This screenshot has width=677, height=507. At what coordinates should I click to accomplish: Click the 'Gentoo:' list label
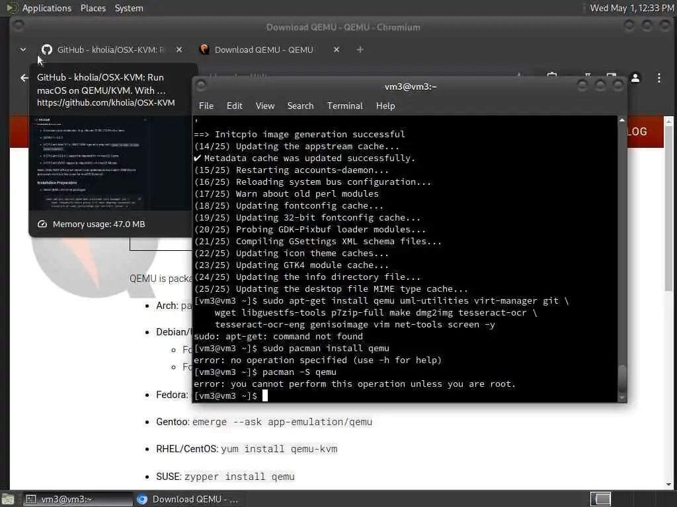[173, 422]
